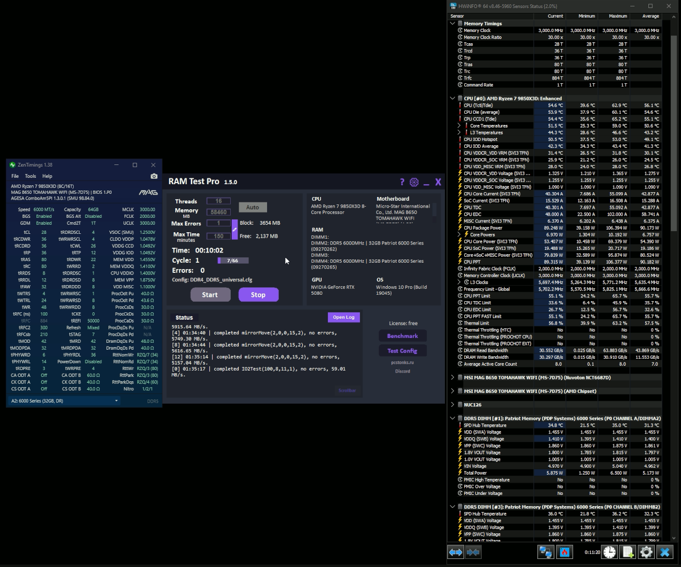Screen dimensions: 681x567
Task: Click Config: DDR4_DDR5_universal.cfg text
Action: tap(212, 280)
